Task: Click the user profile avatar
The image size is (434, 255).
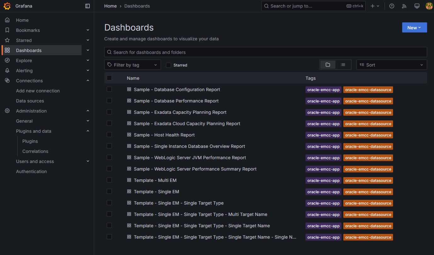Action: pyautogui.click(x=429, y=6)
